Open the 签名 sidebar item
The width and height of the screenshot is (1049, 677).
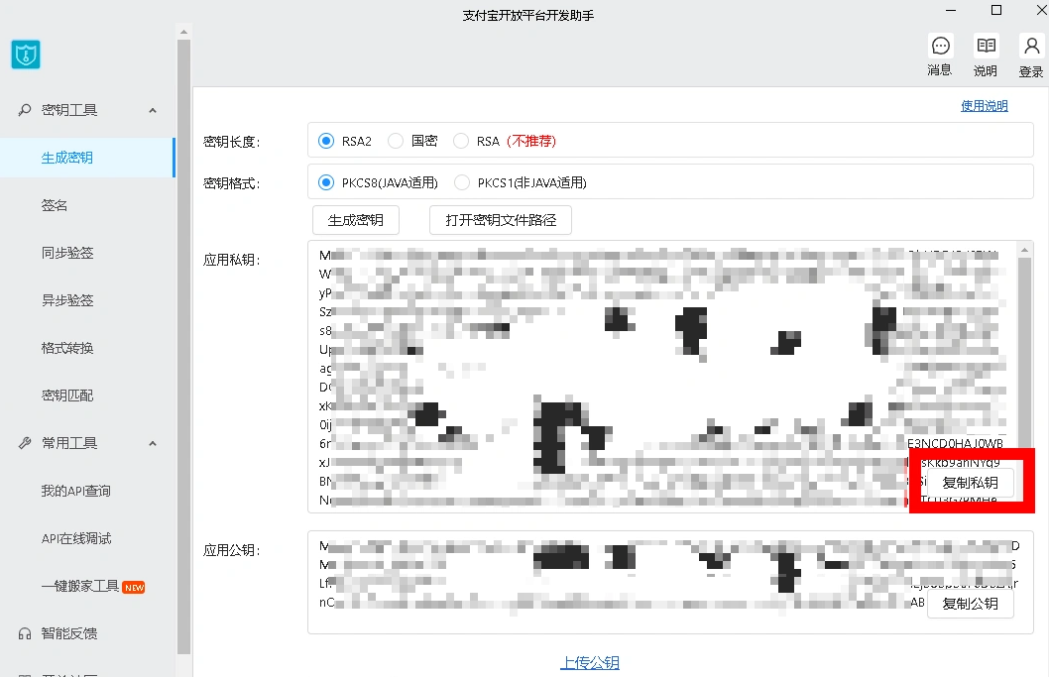coord(55,205)
